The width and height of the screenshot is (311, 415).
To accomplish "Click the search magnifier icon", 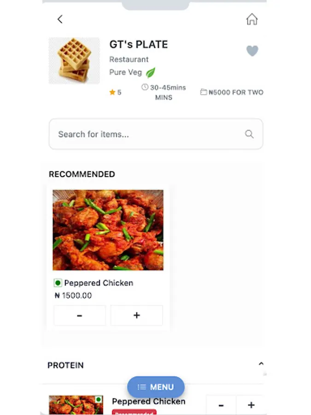I will (x=249, y=134).
